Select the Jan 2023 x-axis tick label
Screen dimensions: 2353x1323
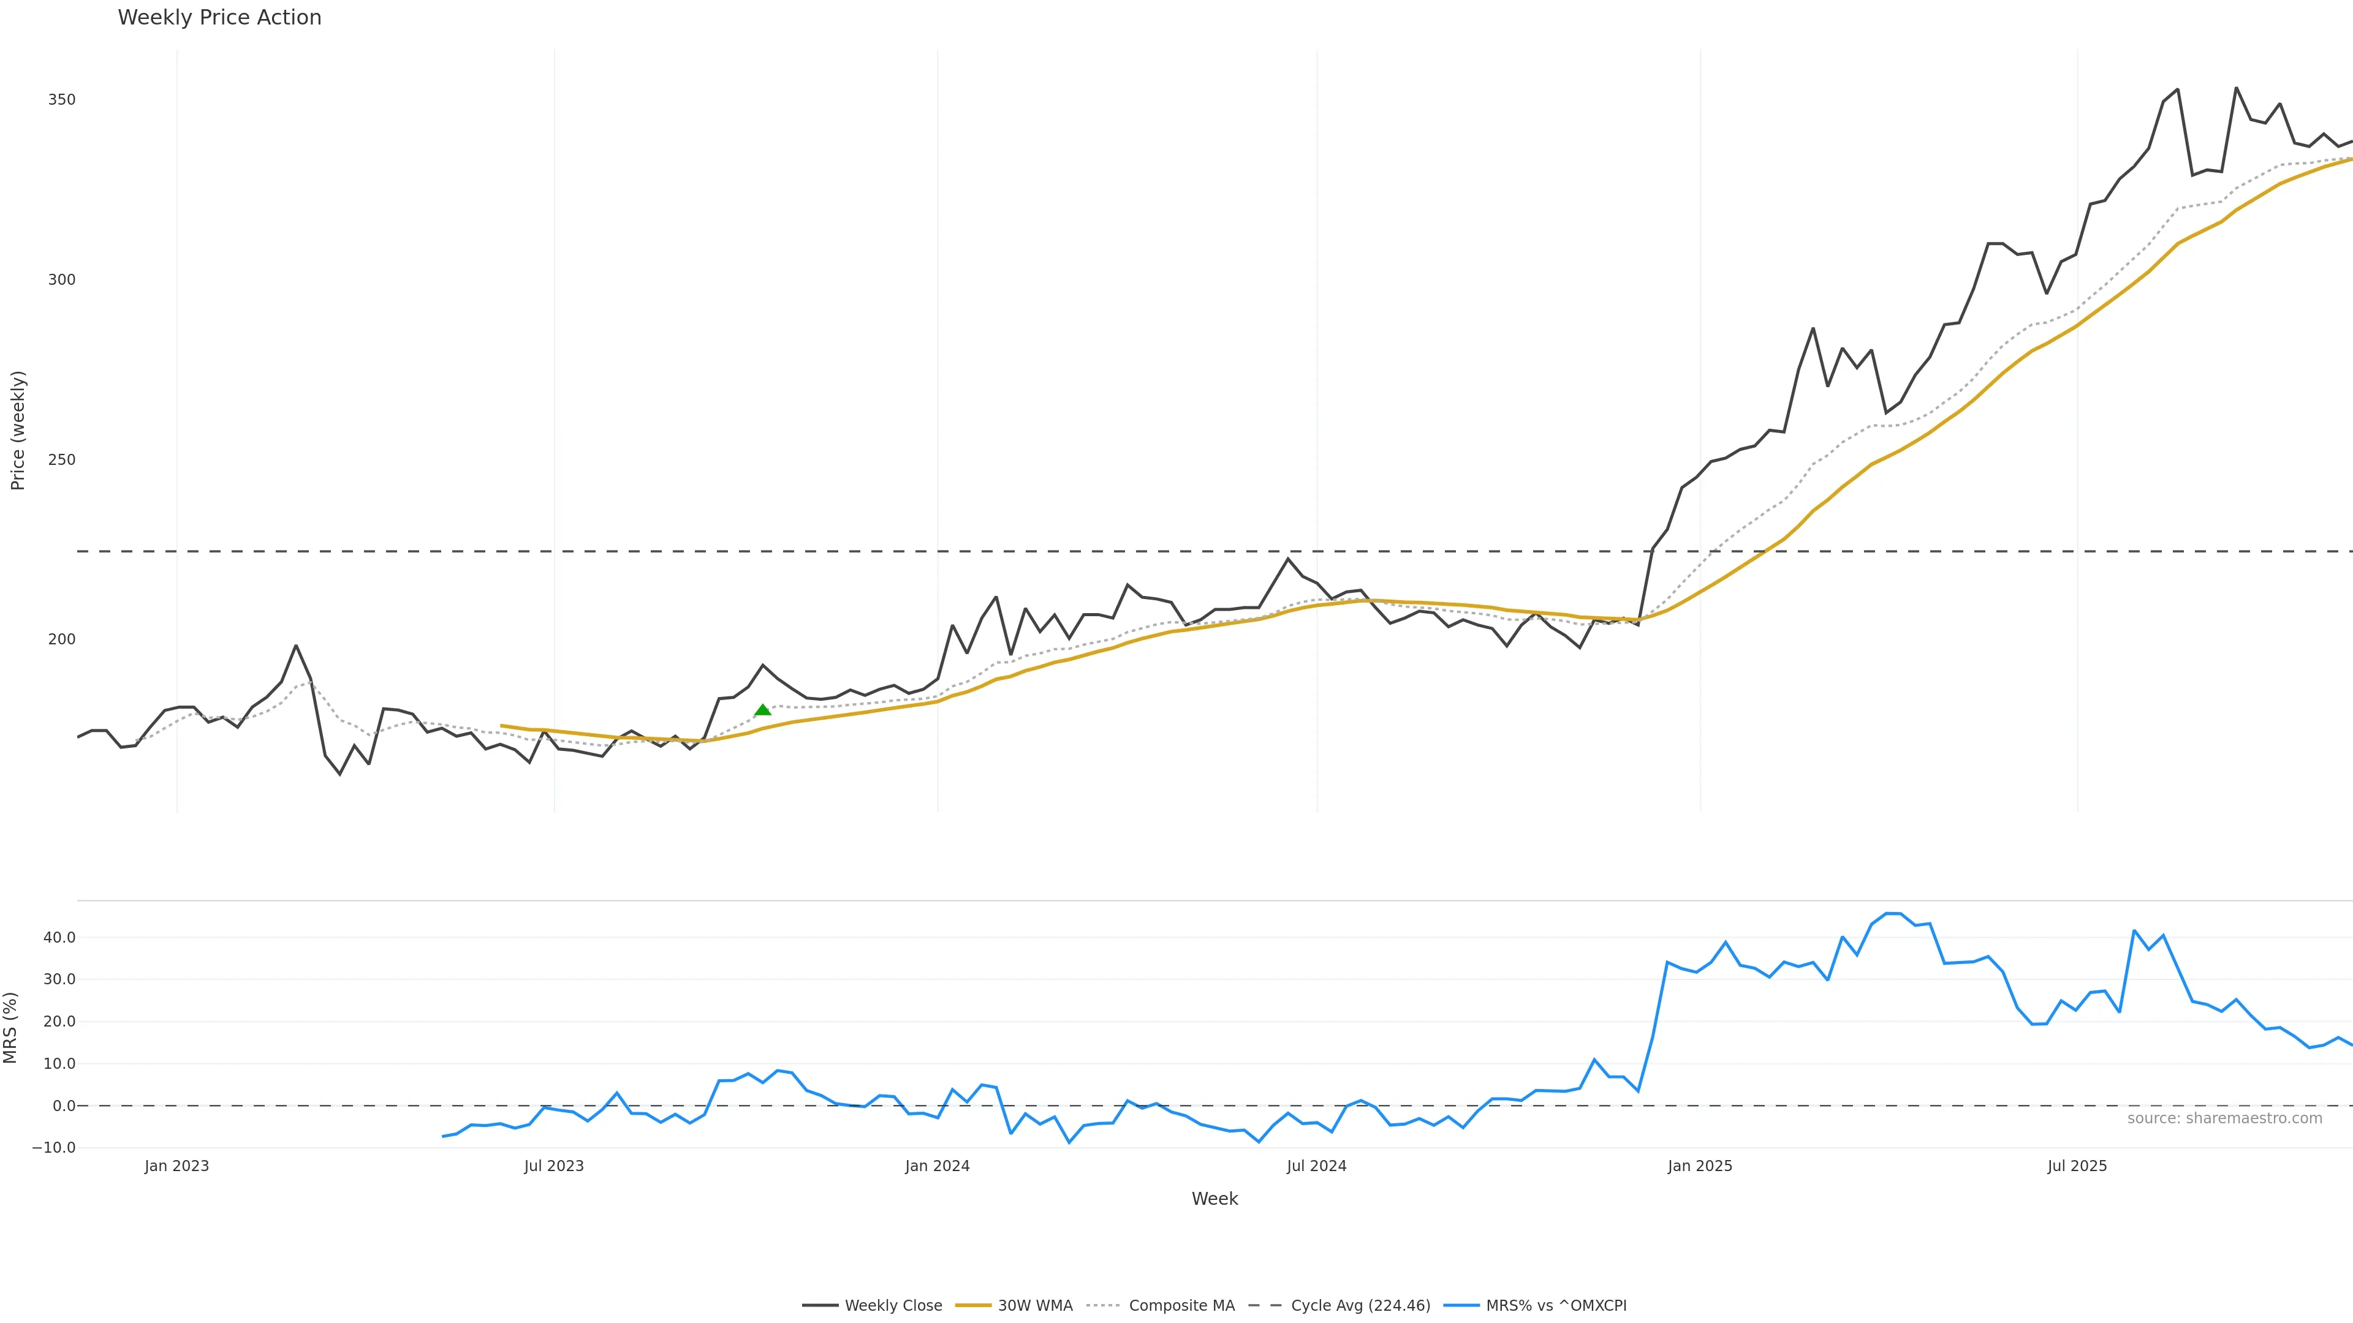[176, 1166]
